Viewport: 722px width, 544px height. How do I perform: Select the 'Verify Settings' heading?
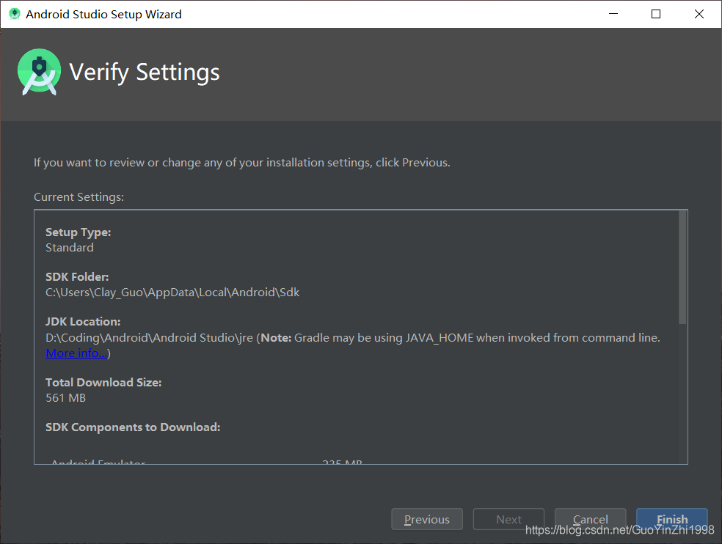(x=145, y=73)
